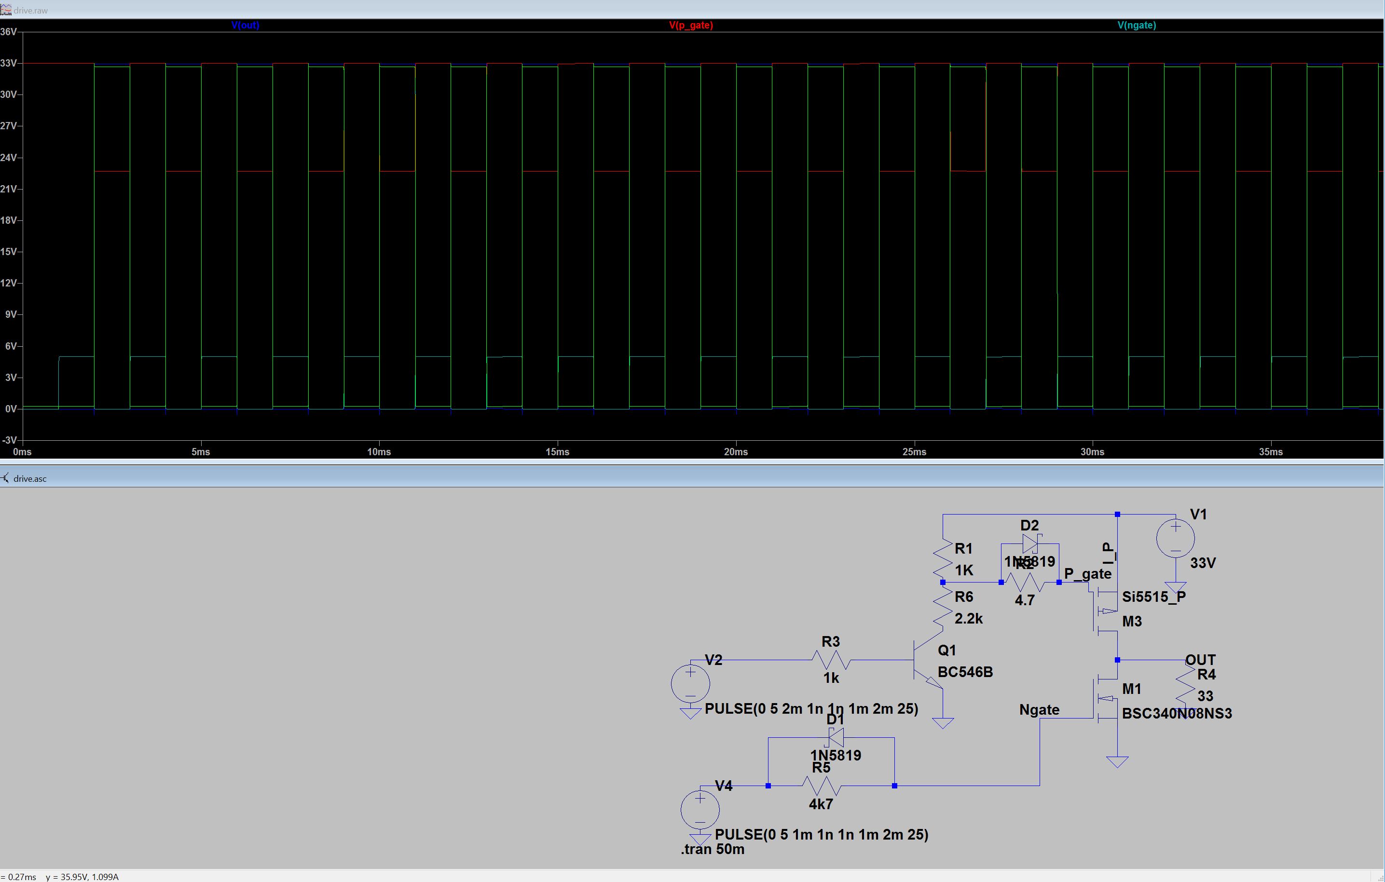Click the 33V value of V1
1385x882 pixels.
coord(1203,563)
